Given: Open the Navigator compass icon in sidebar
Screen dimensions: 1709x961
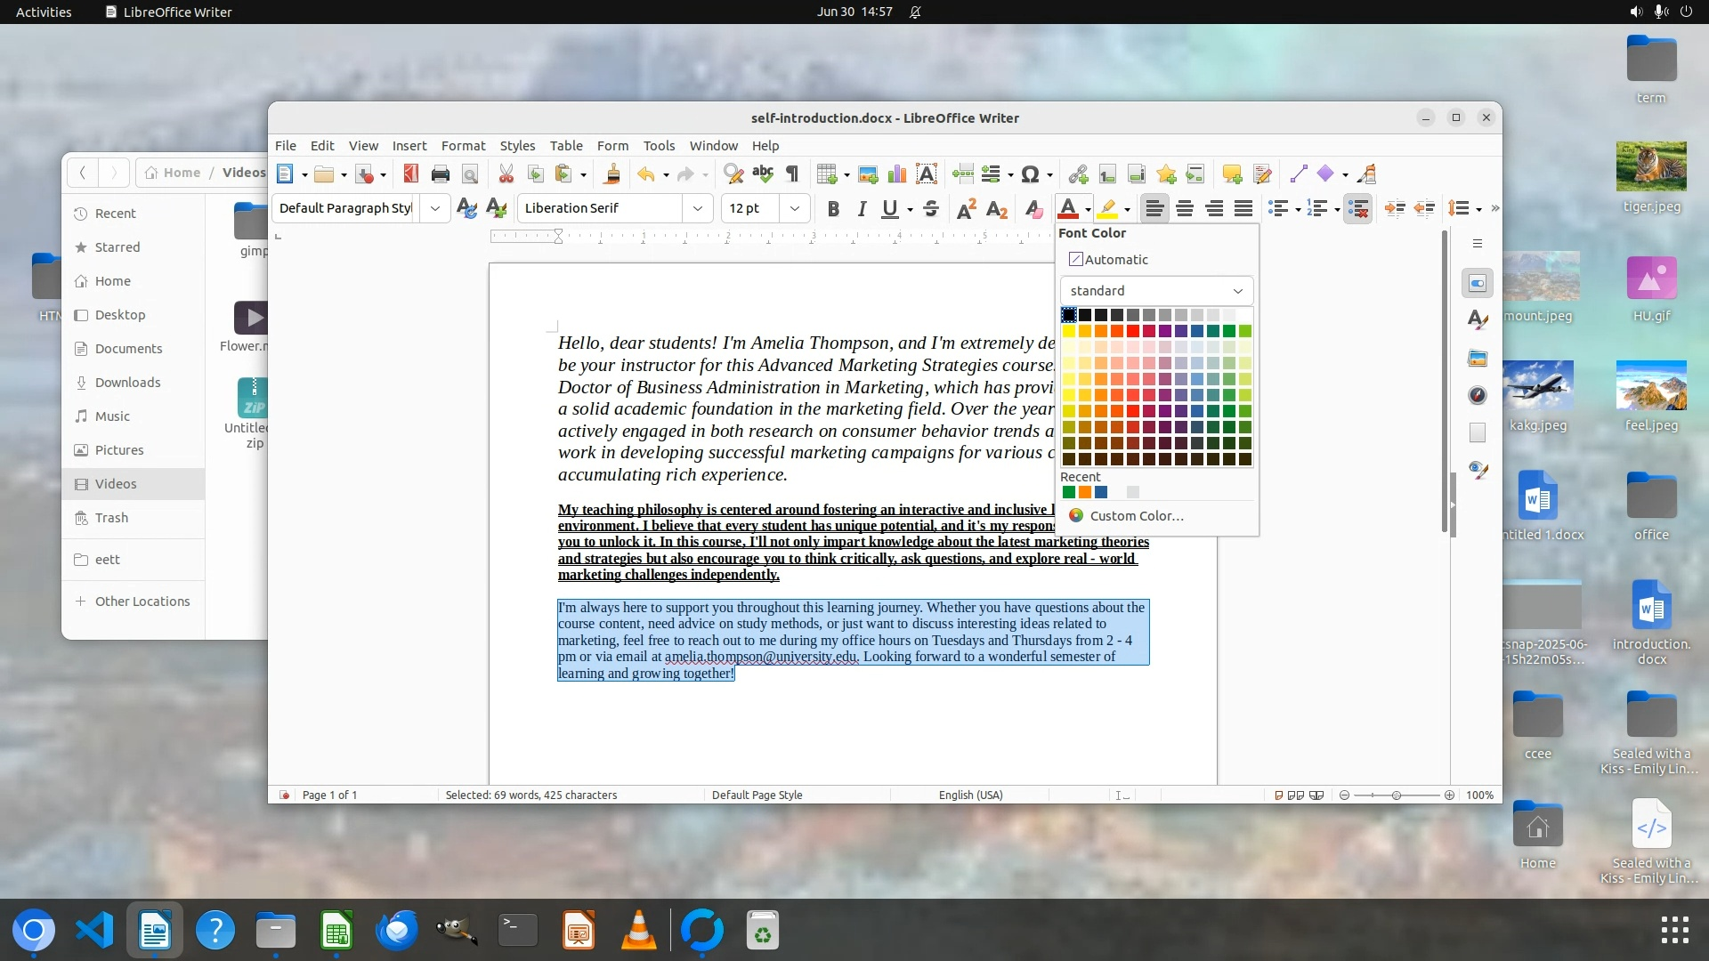Looking at the screenshot, I should click(1478, 395).
